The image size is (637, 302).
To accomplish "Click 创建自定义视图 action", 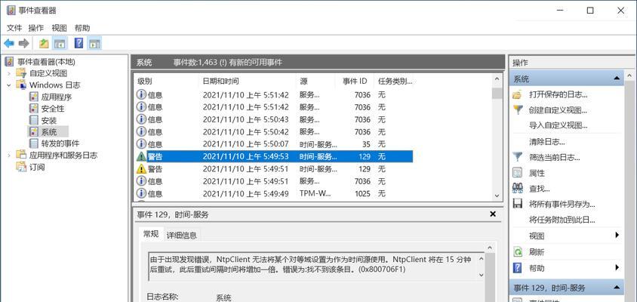I will pos(559,110).
